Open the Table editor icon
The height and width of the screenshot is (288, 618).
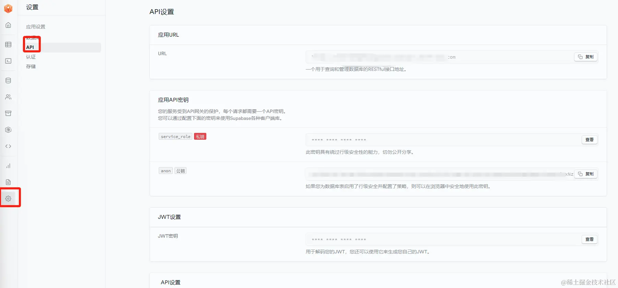click(8, 45)
